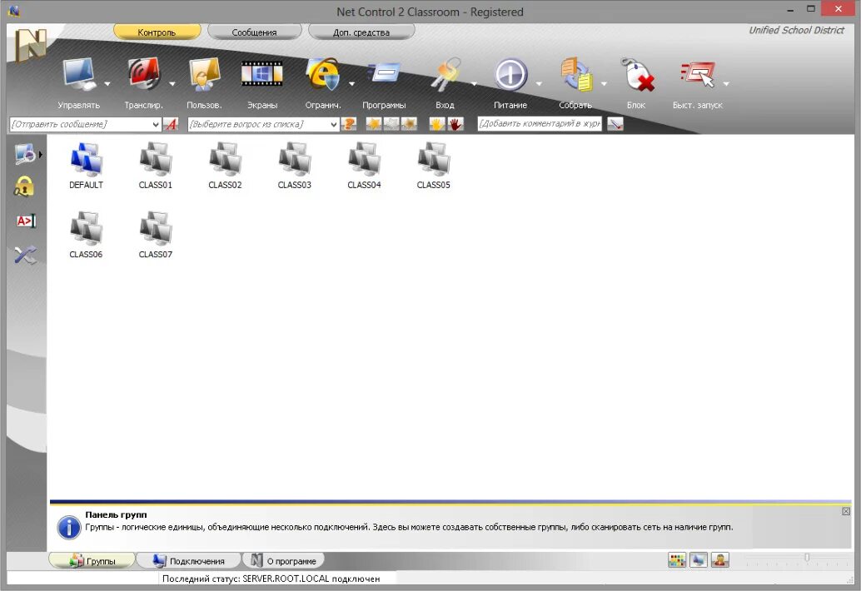This screenshot has height=591, width=861.
Task: Click the add journal comment pencil icon
Action: 615,124
